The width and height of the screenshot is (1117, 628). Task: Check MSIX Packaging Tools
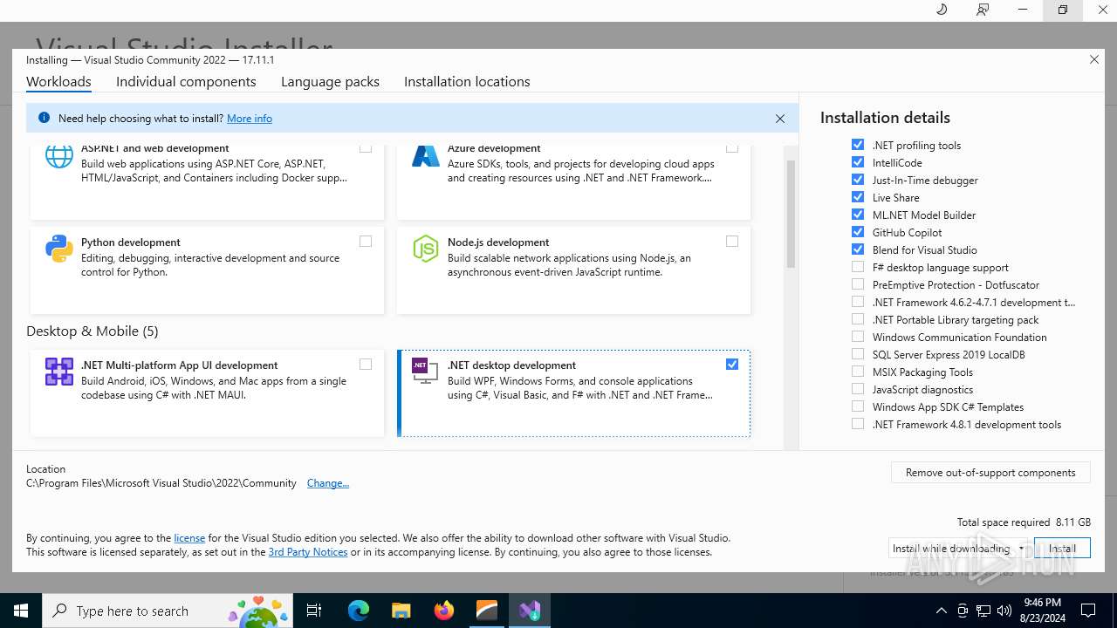pyautogui.click(x=858, y=372)
